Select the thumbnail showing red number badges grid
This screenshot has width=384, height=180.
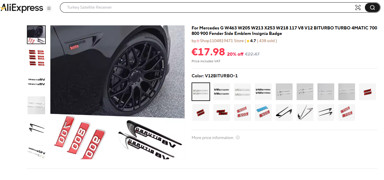[x=36, y=58]
